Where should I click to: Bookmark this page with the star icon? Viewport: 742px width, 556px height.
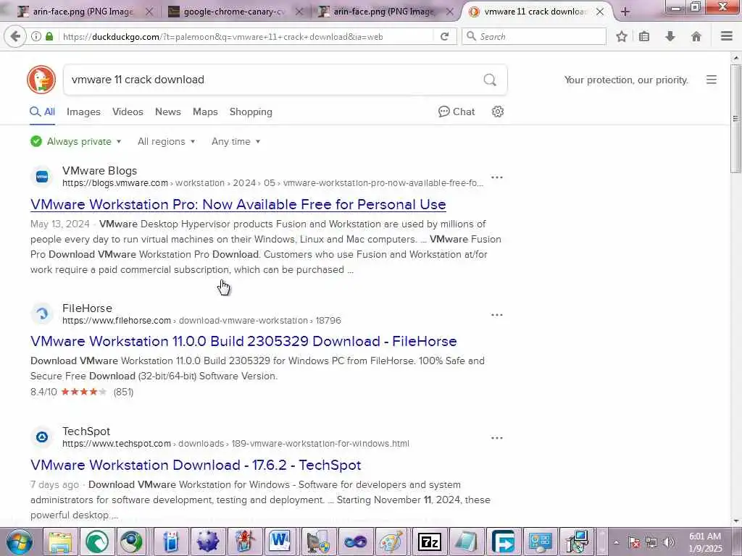(622, 36)
